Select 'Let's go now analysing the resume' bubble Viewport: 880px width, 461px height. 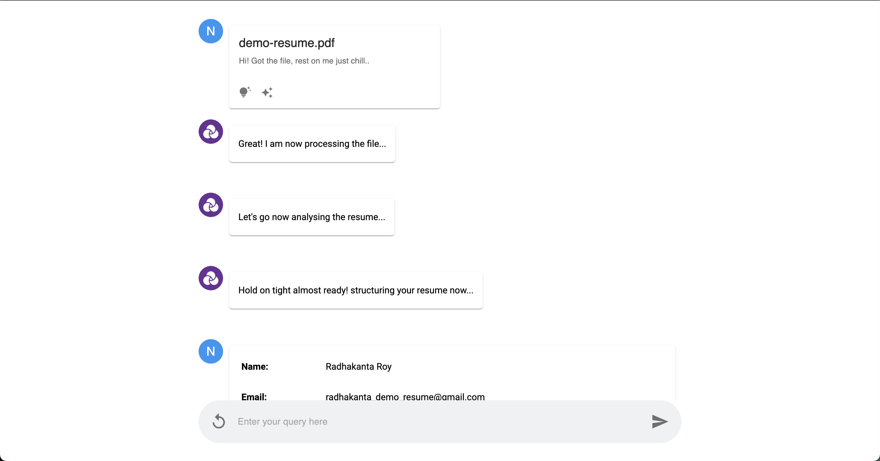click(x=312, y=217)
